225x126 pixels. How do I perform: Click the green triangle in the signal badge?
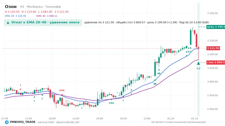click(x=8, y=22)
